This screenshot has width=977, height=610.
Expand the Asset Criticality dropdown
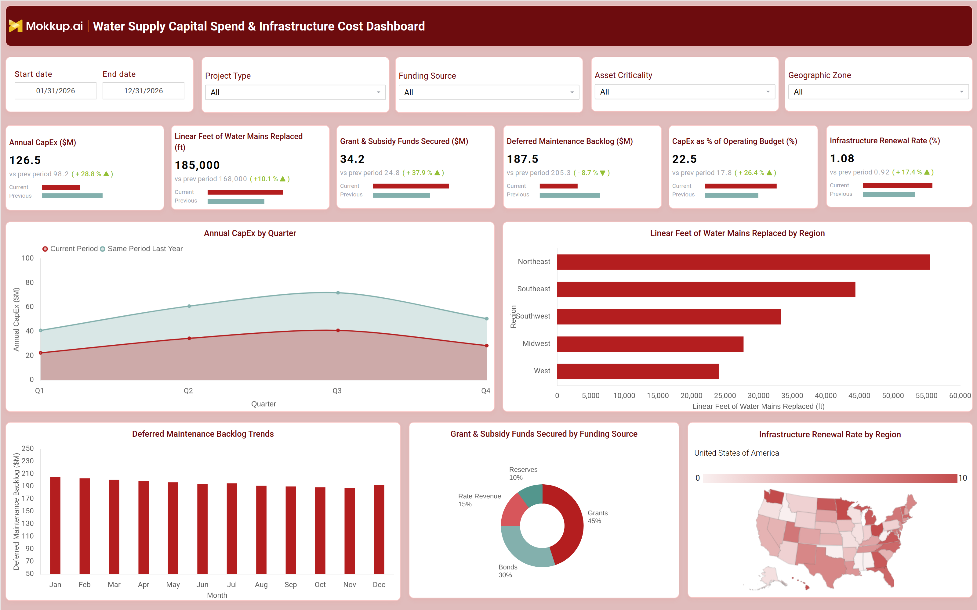point(685,92)
